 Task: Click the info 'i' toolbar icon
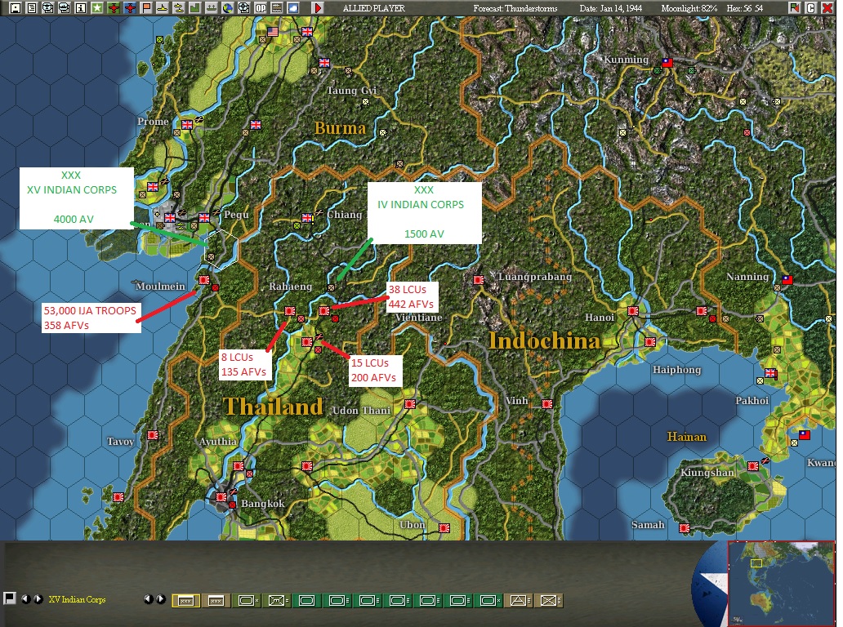pos(81,7)
